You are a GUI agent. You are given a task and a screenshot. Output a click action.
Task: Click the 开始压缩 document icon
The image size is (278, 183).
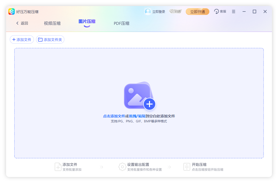pos(187,167)
